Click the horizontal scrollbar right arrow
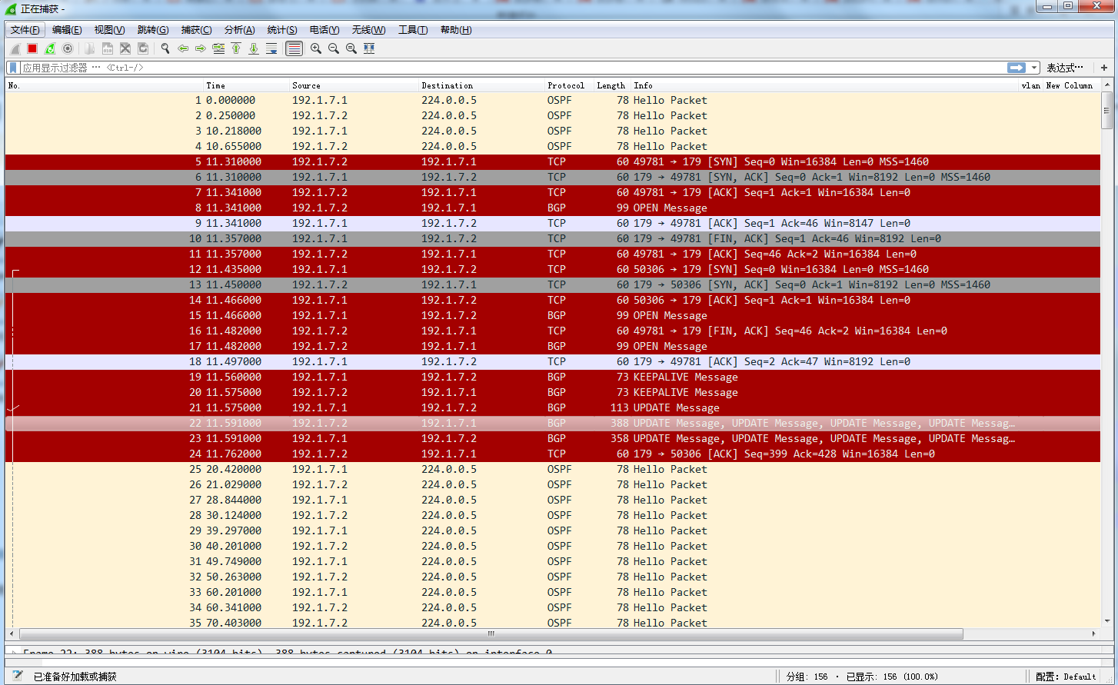 [x=1094, y=634]
